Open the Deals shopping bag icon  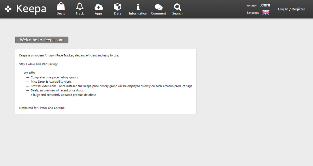tap(61, 6)
